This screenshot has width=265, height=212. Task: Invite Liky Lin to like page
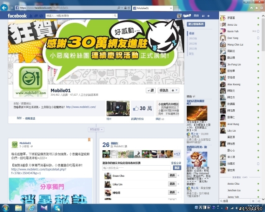click(172, 184)
